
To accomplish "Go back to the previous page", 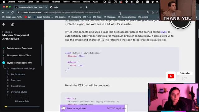I will click(x=3, y=12).
